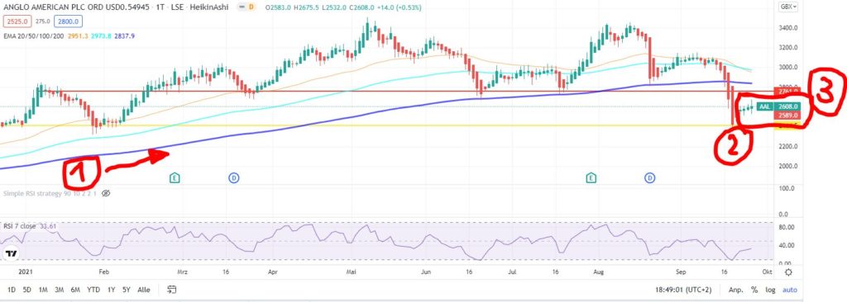Select the 3M time range
The image size is (847, 302).
59,290
